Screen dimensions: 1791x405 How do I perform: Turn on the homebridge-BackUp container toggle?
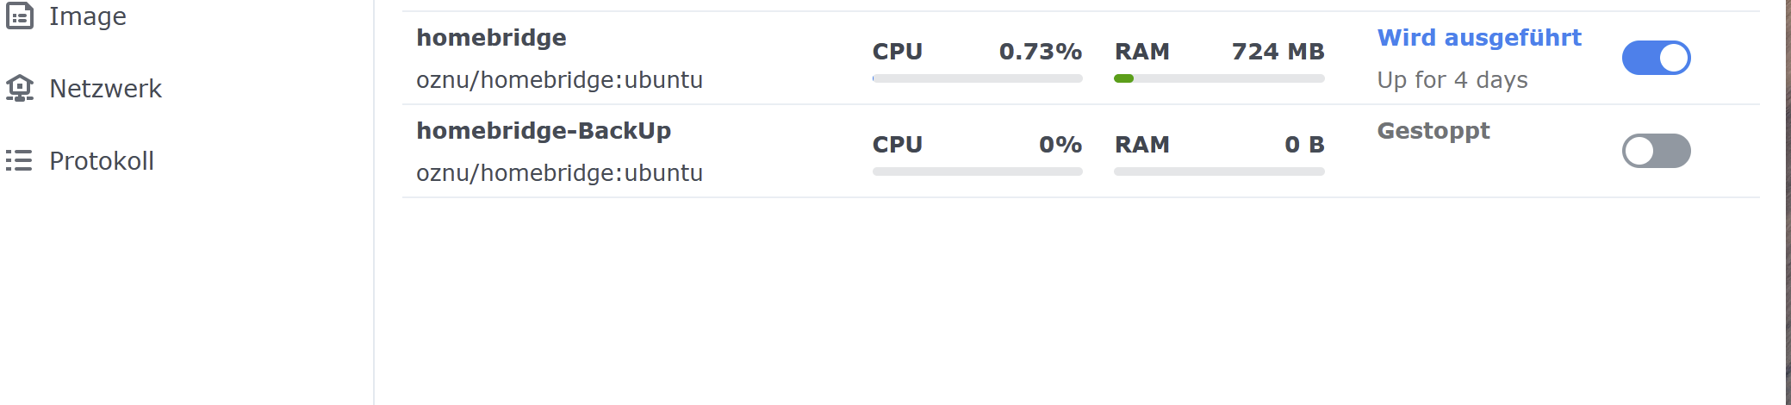coord(1656,151)
